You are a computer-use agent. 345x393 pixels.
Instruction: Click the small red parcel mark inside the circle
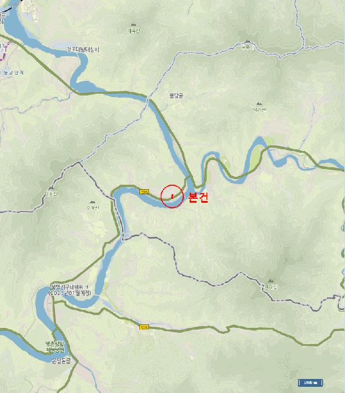pos(172,196)
